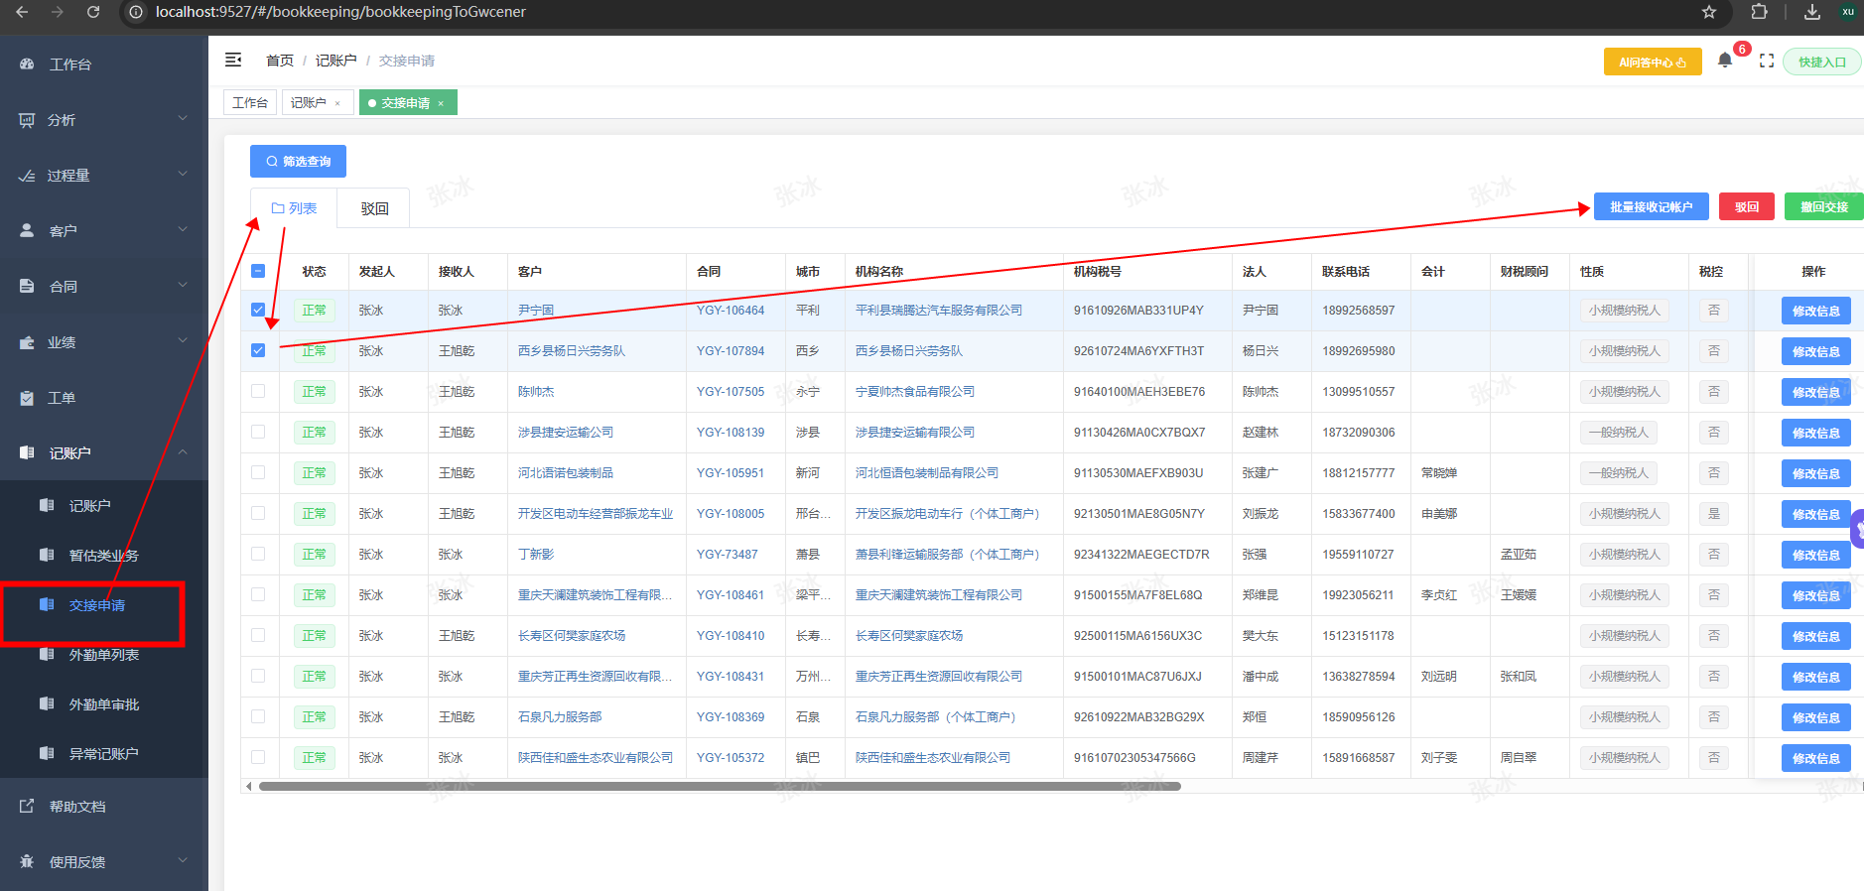1864x891 pixels.
Task: Check the 河北语诺包装制品 row checkbox
Action: pyautogui.click(x=258, y=472)
